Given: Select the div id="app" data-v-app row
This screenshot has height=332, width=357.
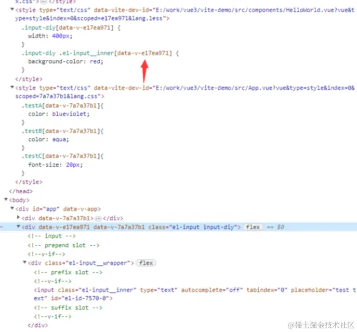Looking at the screenshot, I should point(58,209).
